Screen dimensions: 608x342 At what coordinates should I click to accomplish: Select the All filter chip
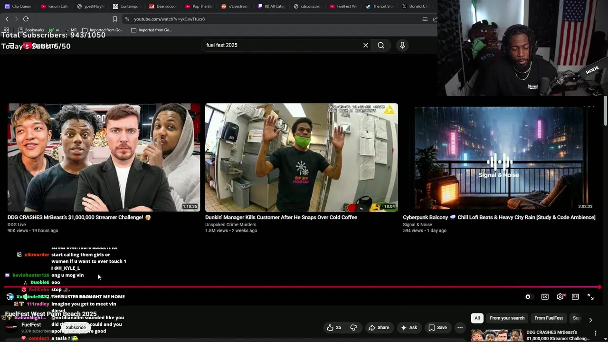pyautogui.click(x=477, y=318)
